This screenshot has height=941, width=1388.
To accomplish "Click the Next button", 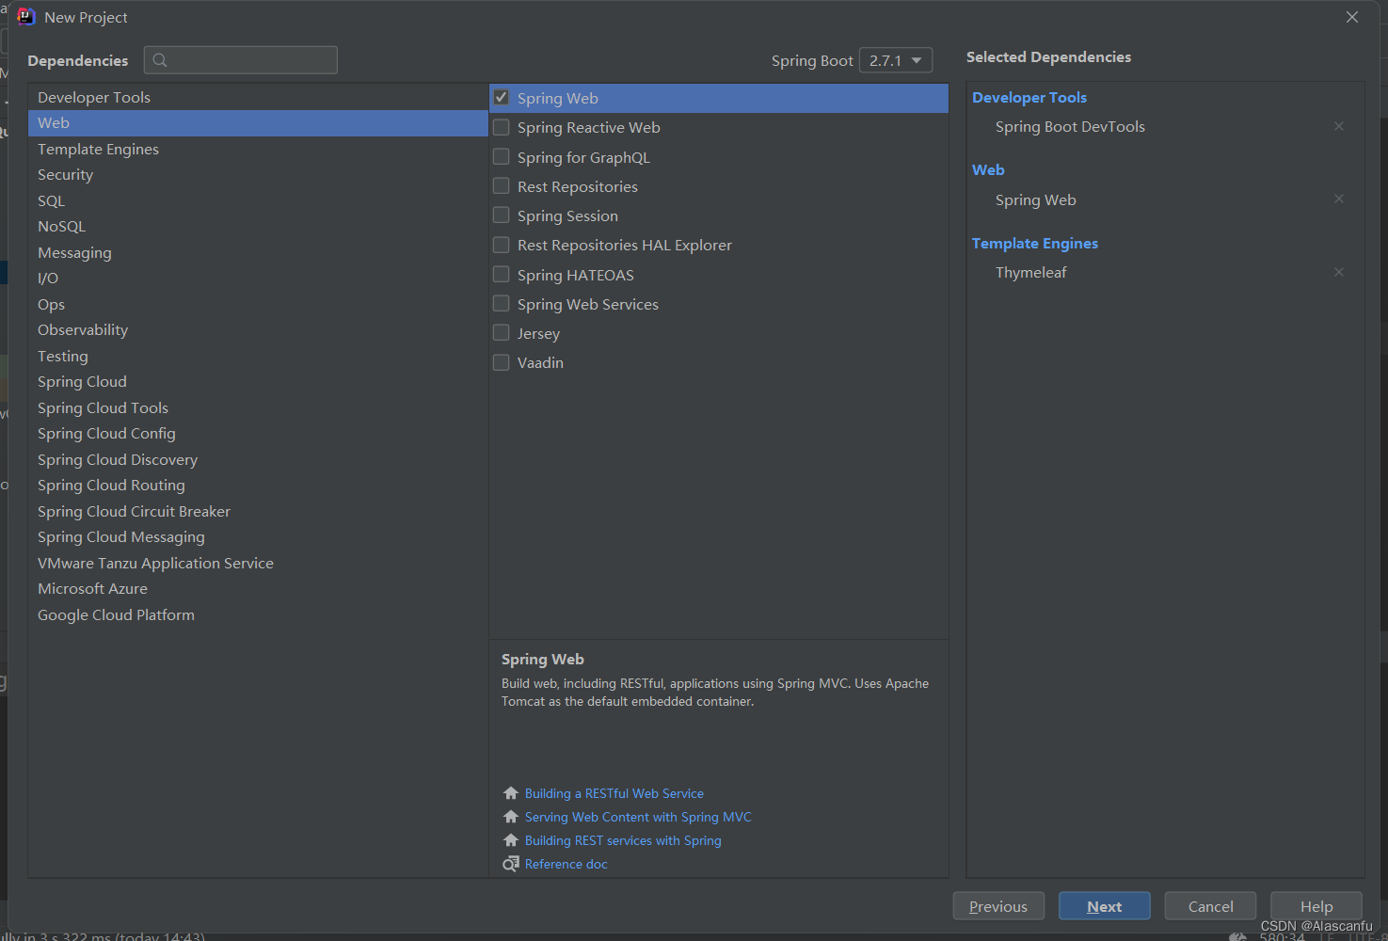I will pos(1105,906).
